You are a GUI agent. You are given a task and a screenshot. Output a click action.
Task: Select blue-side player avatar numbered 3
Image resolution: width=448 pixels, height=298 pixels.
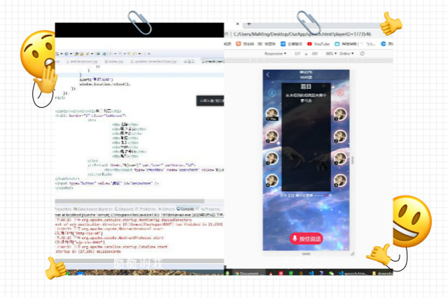tap(272, 158)
